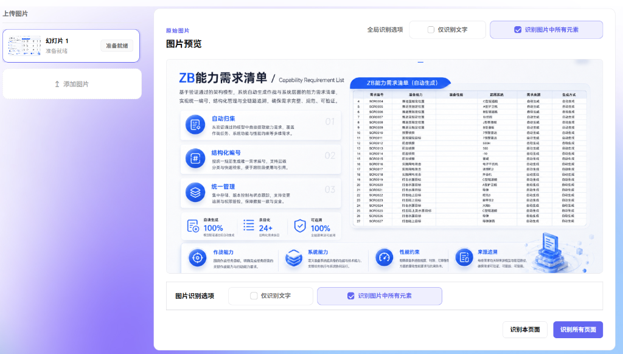
Task: Check the global 仅识别文字 checkbox
Action: (x=431, y=30)
